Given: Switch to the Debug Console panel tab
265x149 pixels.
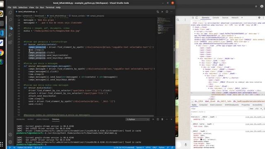Looking at the screenshot, I should (x=43, y=119).
